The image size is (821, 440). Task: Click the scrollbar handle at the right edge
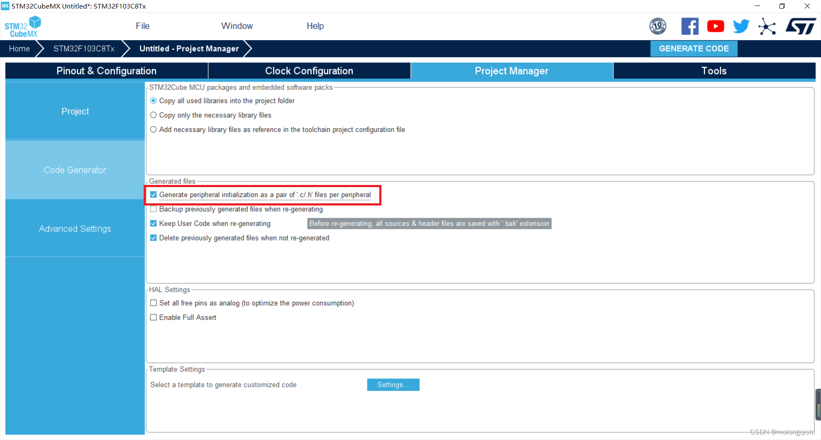[818, 405]
